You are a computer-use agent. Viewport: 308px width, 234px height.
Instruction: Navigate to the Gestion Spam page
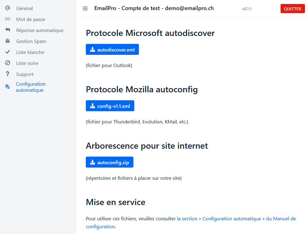[x=31, y=41]
